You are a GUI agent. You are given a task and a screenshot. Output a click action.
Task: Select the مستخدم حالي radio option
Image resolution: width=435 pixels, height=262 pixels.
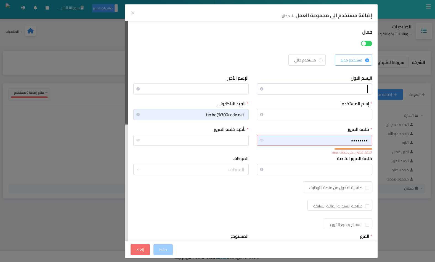point(307,60)
